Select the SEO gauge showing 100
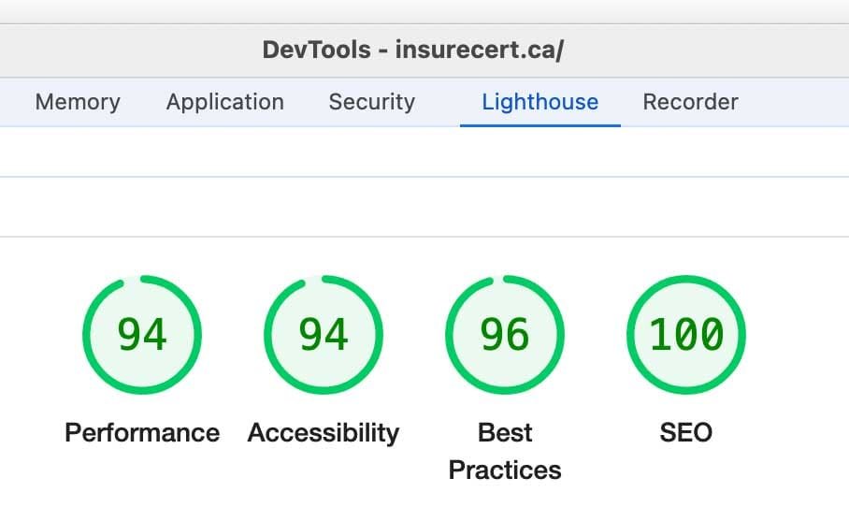The width and height of the screenshot is (849, 507). (686, 334)
